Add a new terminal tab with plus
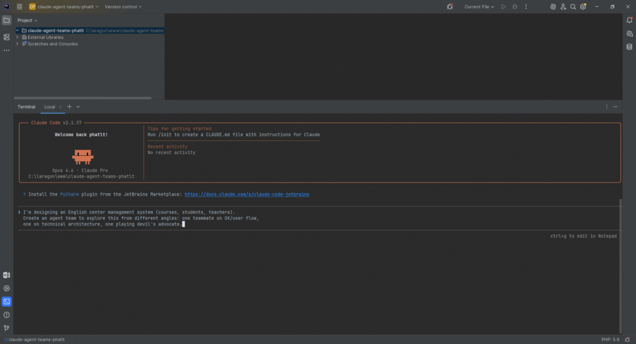Image resolution: width=636 pixels, height=344 pixels. (69, 107)
